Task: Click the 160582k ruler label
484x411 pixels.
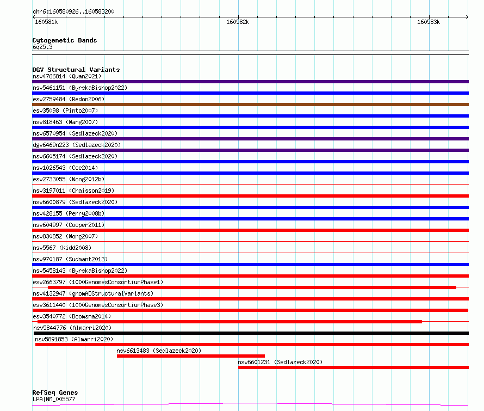Action: pyautogui.click(x=238, y=22)
